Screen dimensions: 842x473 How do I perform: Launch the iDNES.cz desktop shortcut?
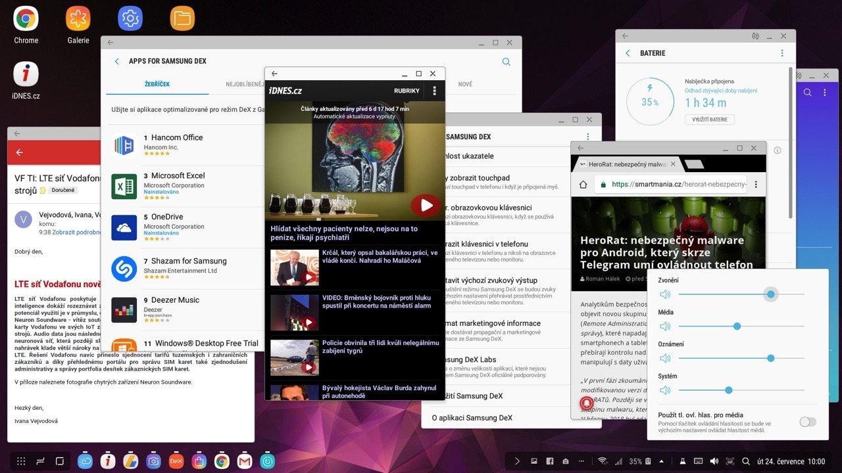[x=26, y=74]
